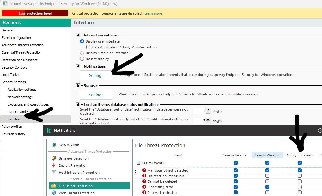Check Notify on screen for Disinfection impossible
The height and width of the screenshot is (196, 322).
point(299,176)
